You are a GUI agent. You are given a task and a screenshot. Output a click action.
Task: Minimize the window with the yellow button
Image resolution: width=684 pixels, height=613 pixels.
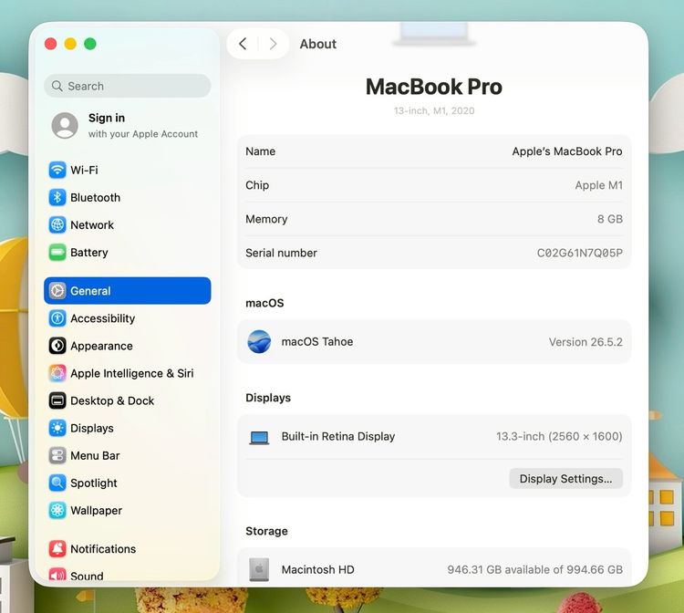coord(70,44)
